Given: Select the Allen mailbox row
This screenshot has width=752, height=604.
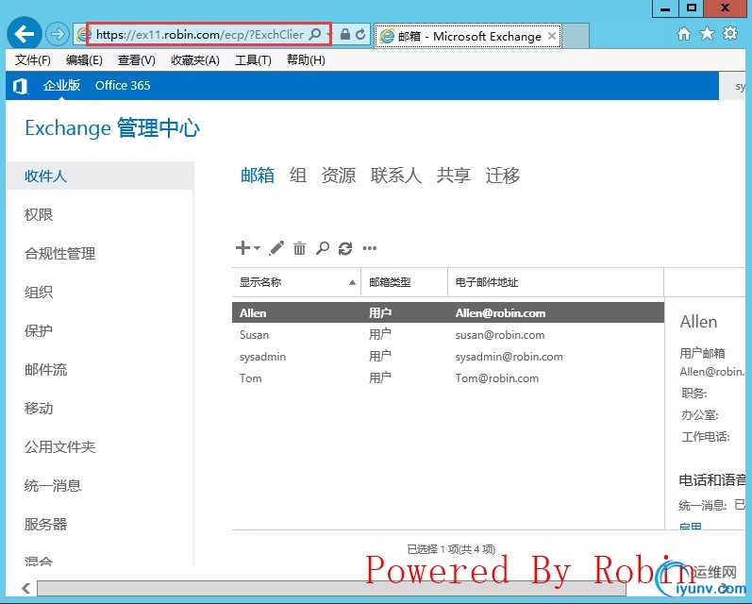Looking at the screenshot, I should pos(448,312).
